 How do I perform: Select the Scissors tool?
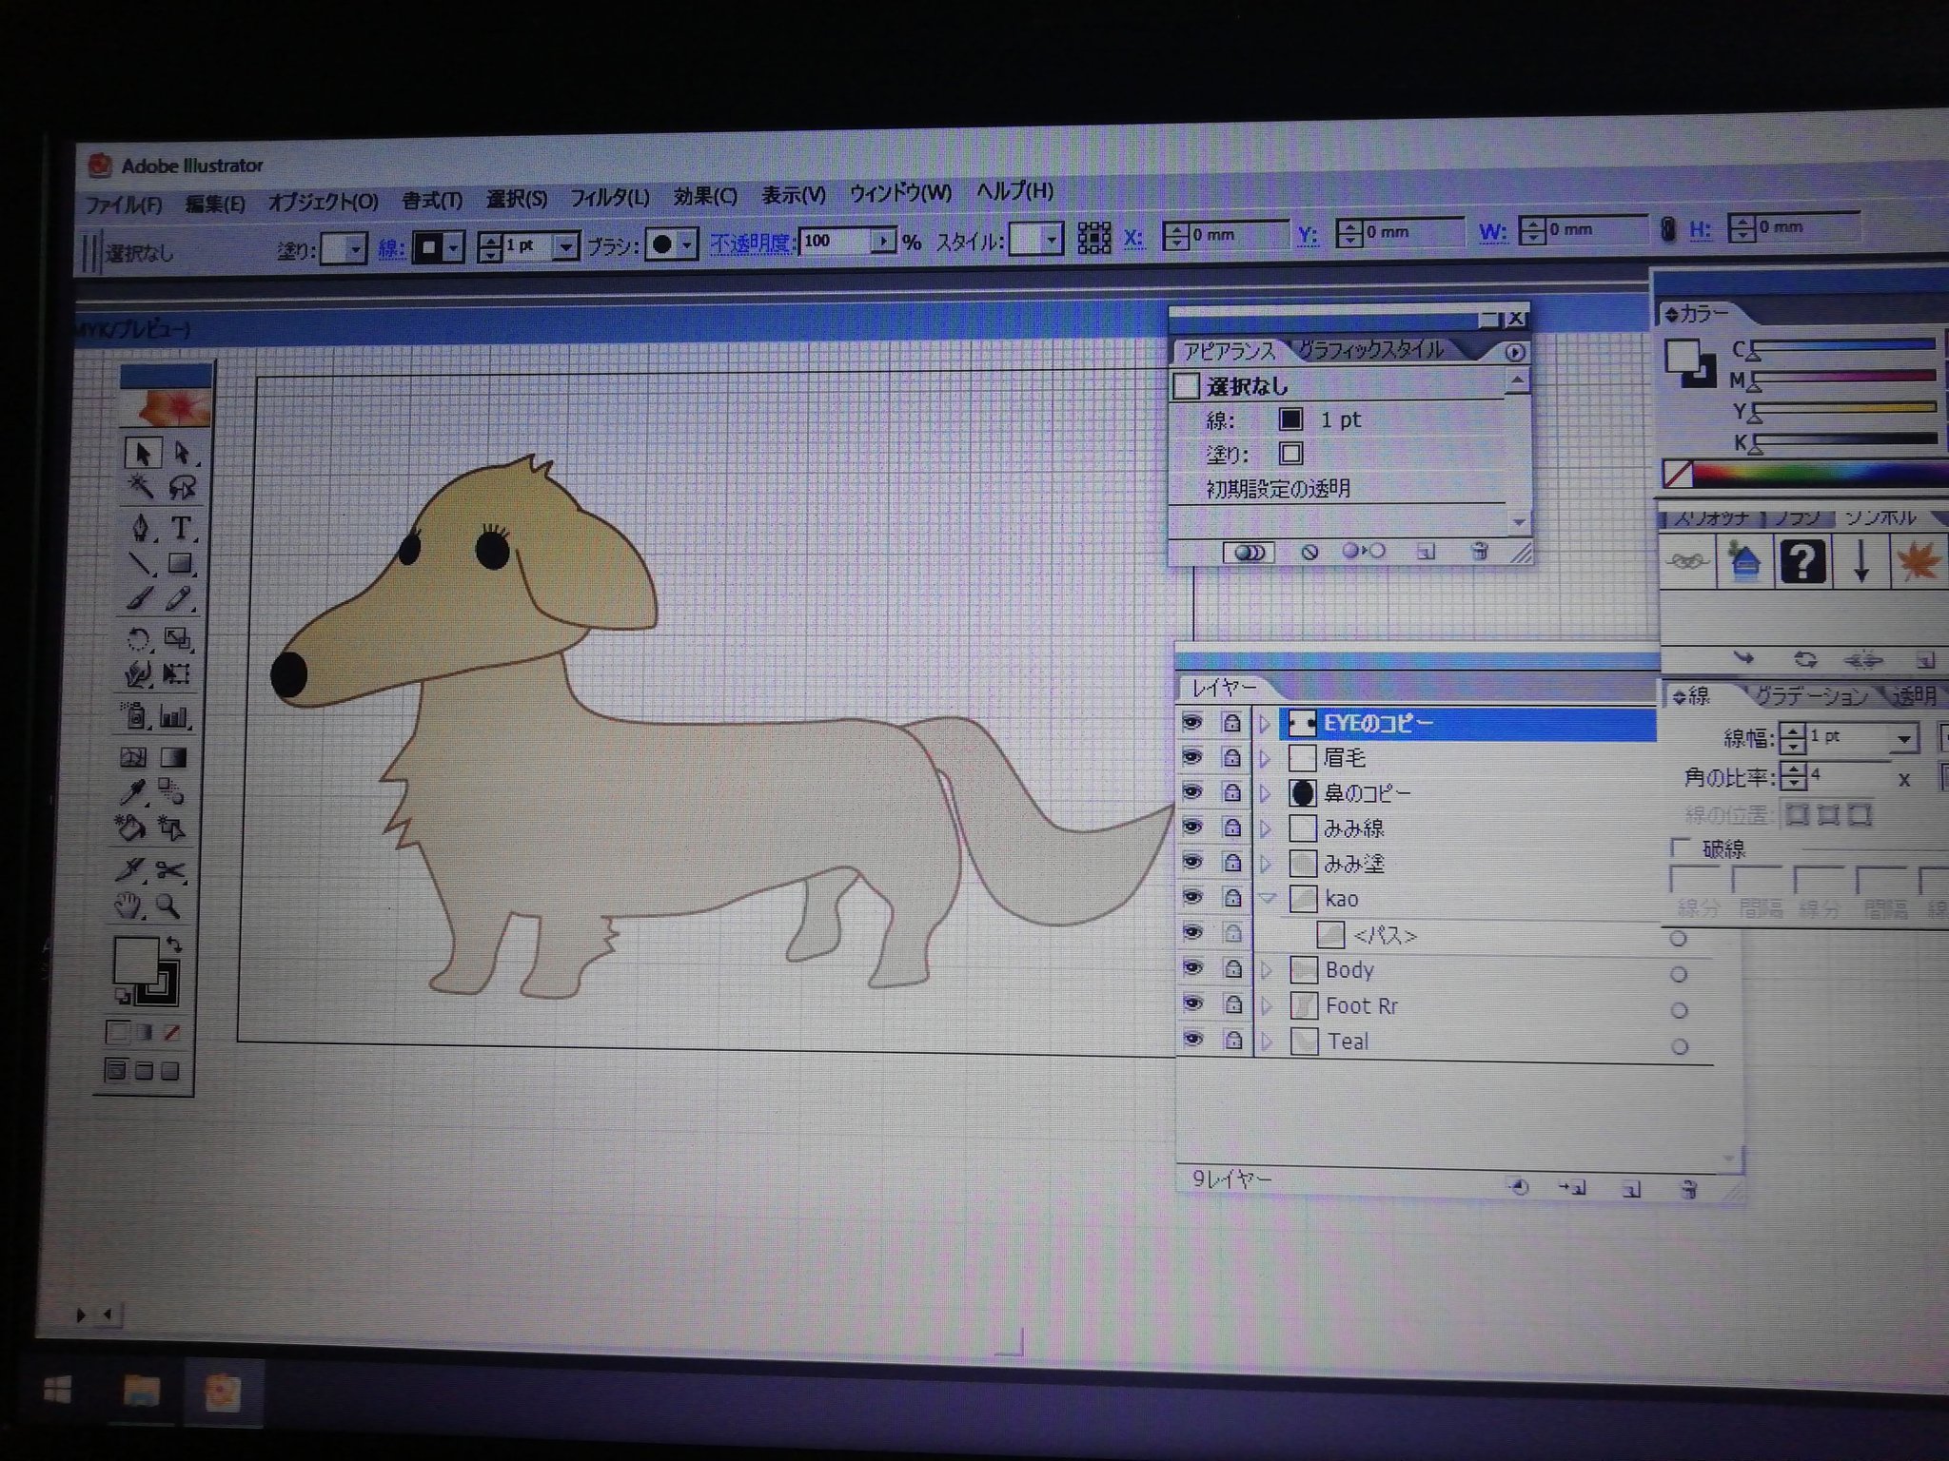pos(171,869)
